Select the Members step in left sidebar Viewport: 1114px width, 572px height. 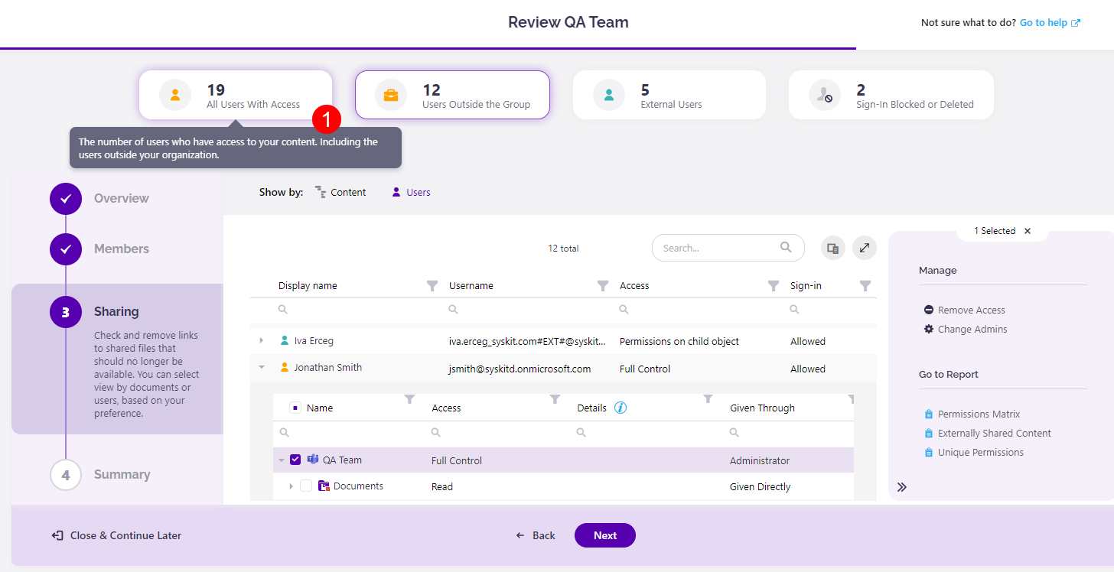(121, 249)
